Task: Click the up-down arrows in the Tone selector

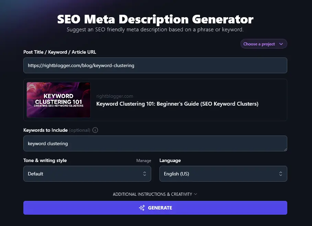Action: click(x=145, y=174)
